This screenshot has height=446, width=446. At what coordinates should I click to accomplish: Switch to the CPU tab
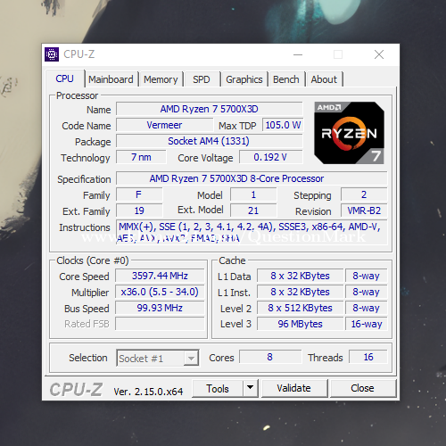click(x=64, y=78)
